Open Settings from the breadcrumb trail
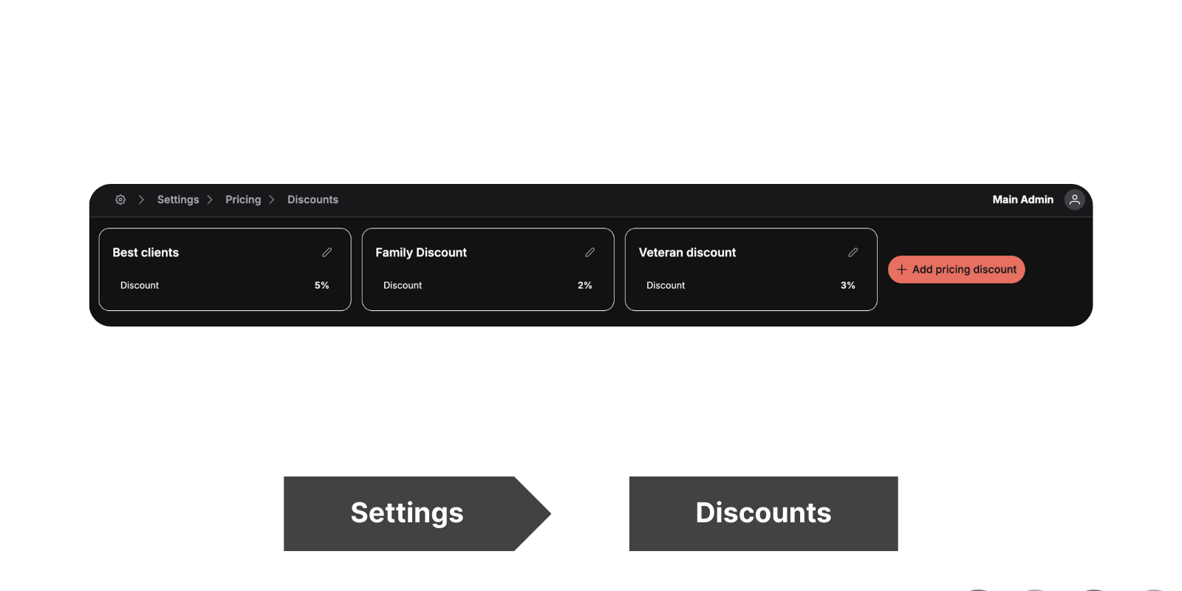Image resolution: width=1182 pixels, height=591 pixels. (x=177, y=199)
